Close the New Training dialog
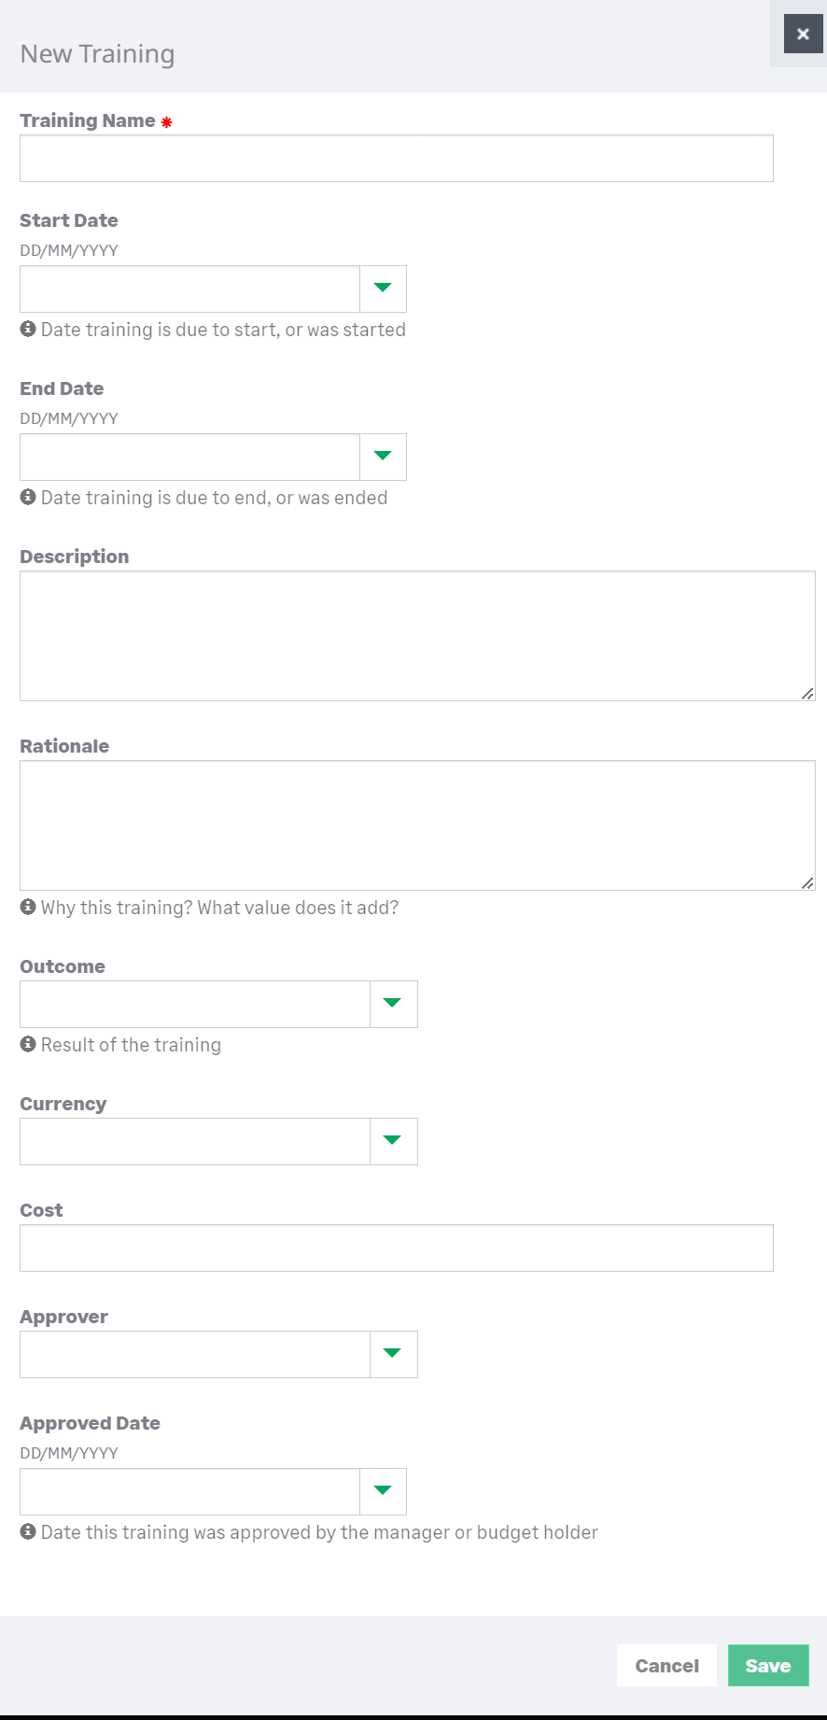This screenshot has height=1720, width=827. tap(803, 35)
